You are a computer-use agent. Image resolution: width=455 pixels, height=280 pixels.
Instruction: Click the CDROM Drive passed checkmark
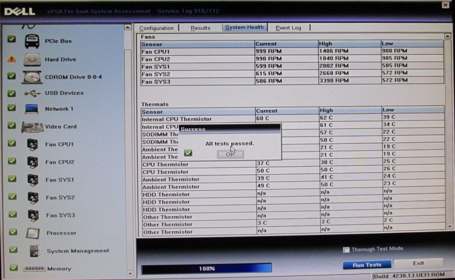[12, 76]
